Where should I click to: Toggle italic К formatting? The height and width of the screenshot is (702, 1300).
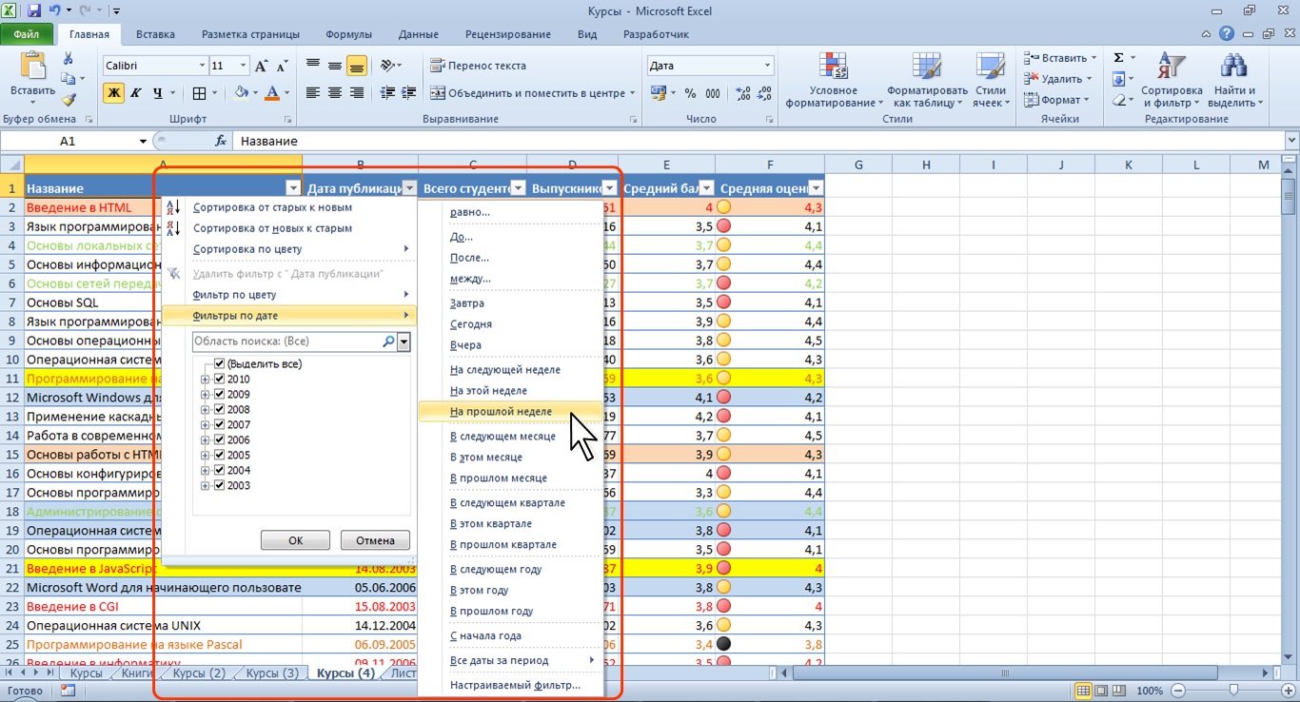point(135,93)
